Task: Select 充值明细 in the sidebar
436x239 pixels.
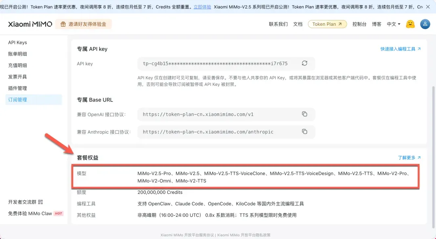Action: 34,65
